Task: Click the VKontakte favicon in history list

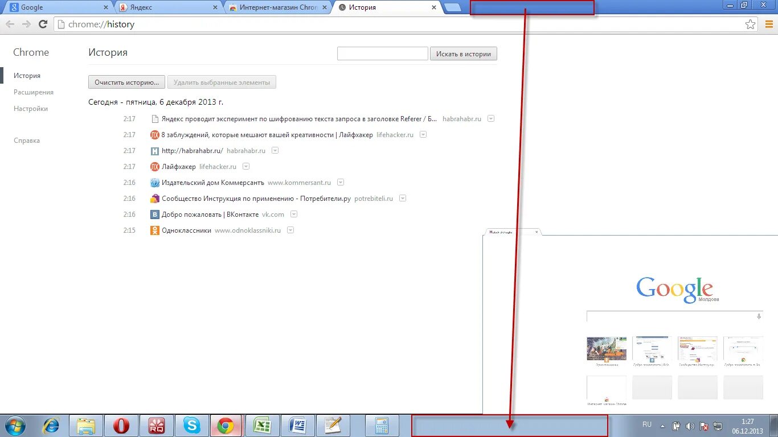Action: coord(155,215)
